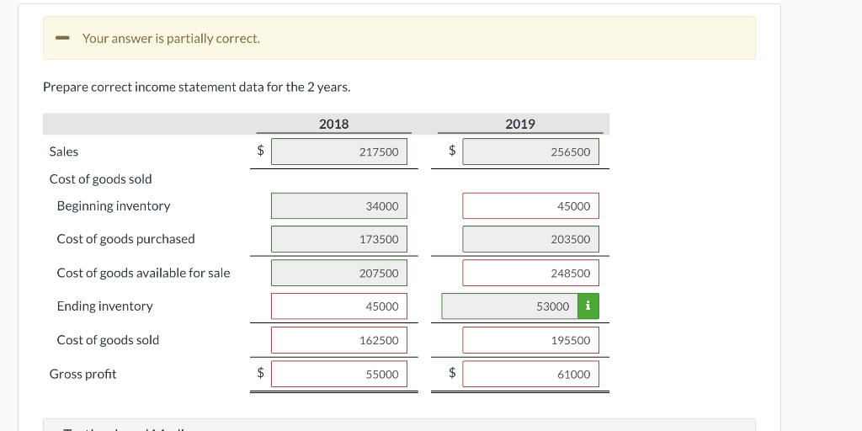Viewport: 862px width, 431px height.
Task: Edit 2019 Cost of goods available field 248500
Action: (530, 273)
